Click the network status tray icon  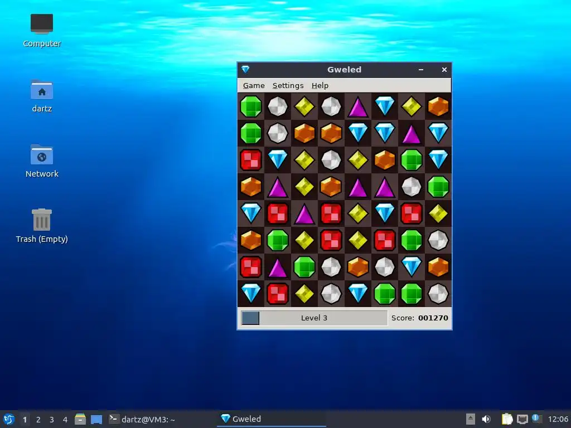tap(522, 419)
